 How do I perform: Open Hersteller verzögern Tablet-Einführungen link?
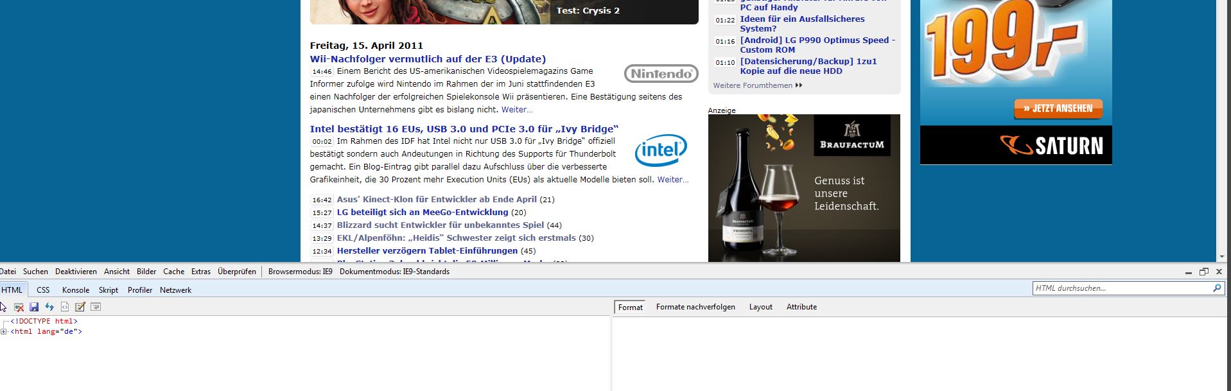pos(427,251)
